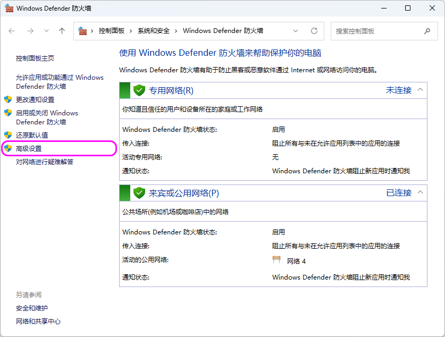Focus the 搜索控制面板 search box

384,31
